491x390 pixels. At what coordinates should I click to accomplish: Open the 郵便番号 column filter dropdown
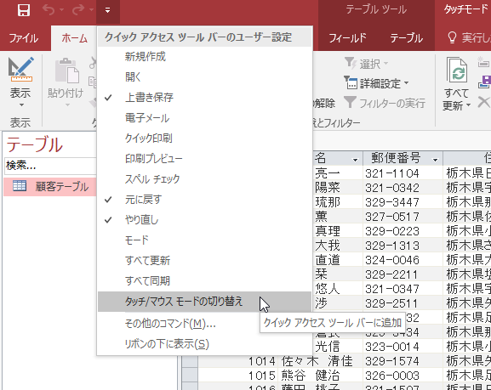(435, 160)
